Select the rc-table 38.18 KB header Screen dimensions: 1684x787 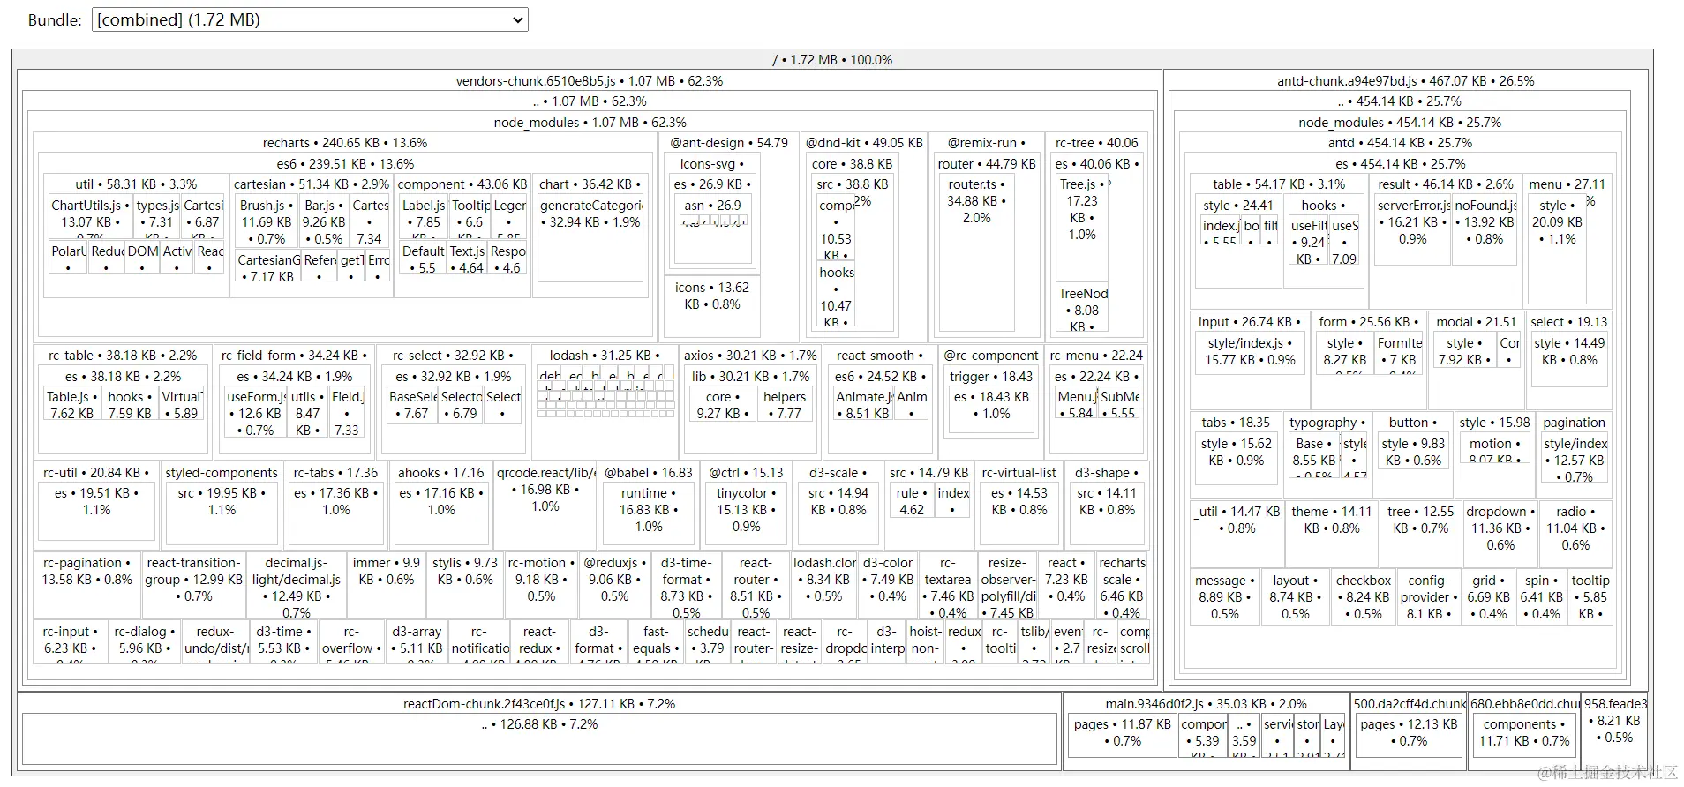coord(123,355)
